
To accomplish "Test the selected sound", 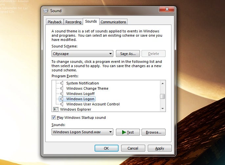I will [128, 132].
